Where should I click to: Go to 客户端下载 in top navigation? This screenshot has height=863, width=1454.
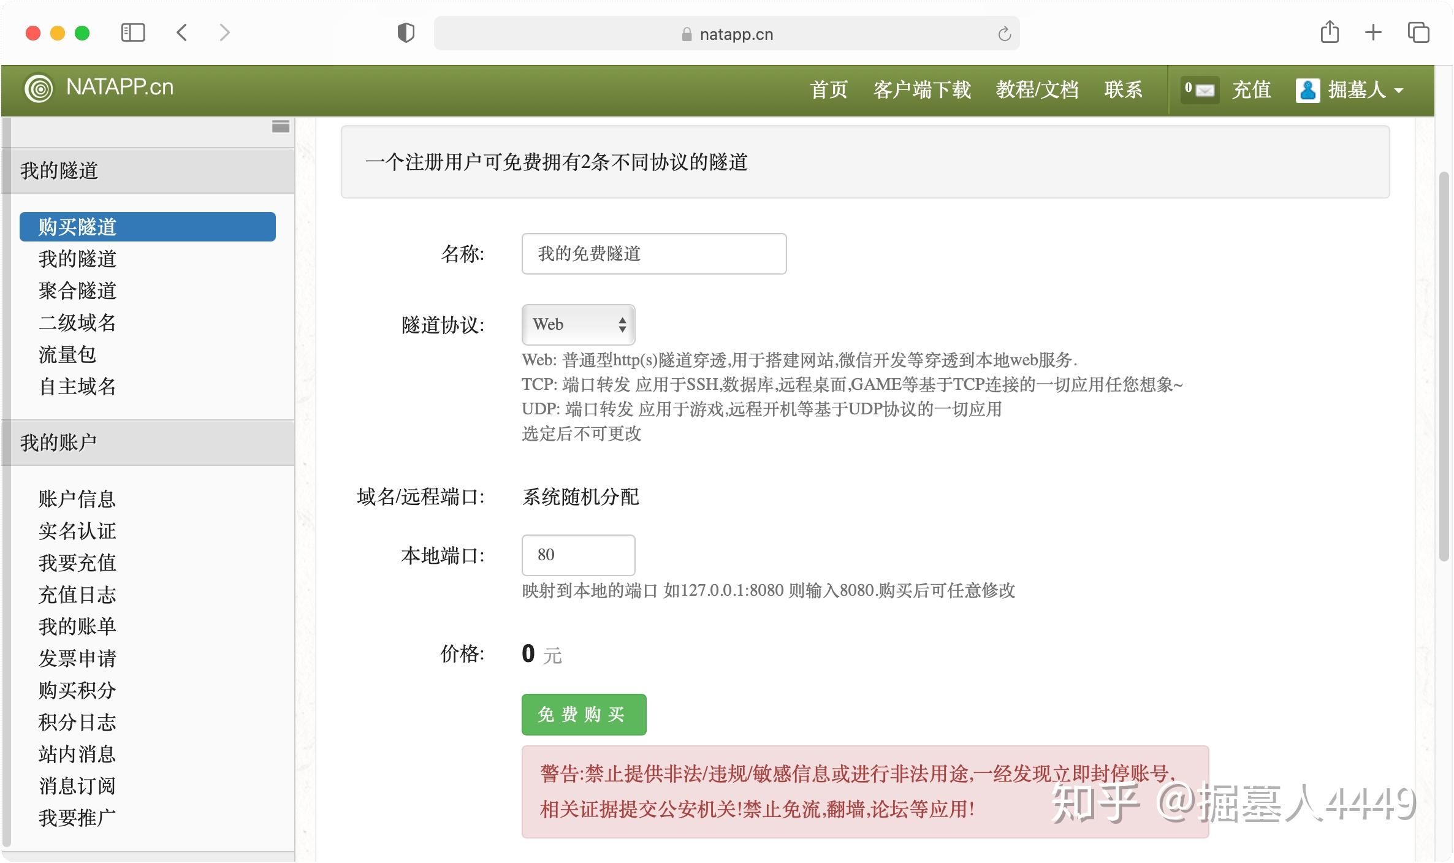[922, 90]
